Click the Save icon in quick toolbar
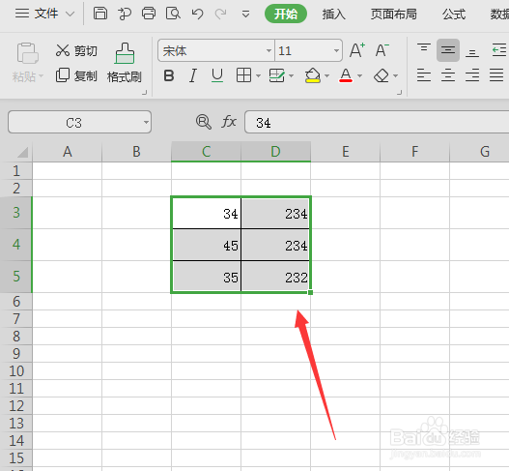Screen dimensions: 509x471 pos(100,14)
